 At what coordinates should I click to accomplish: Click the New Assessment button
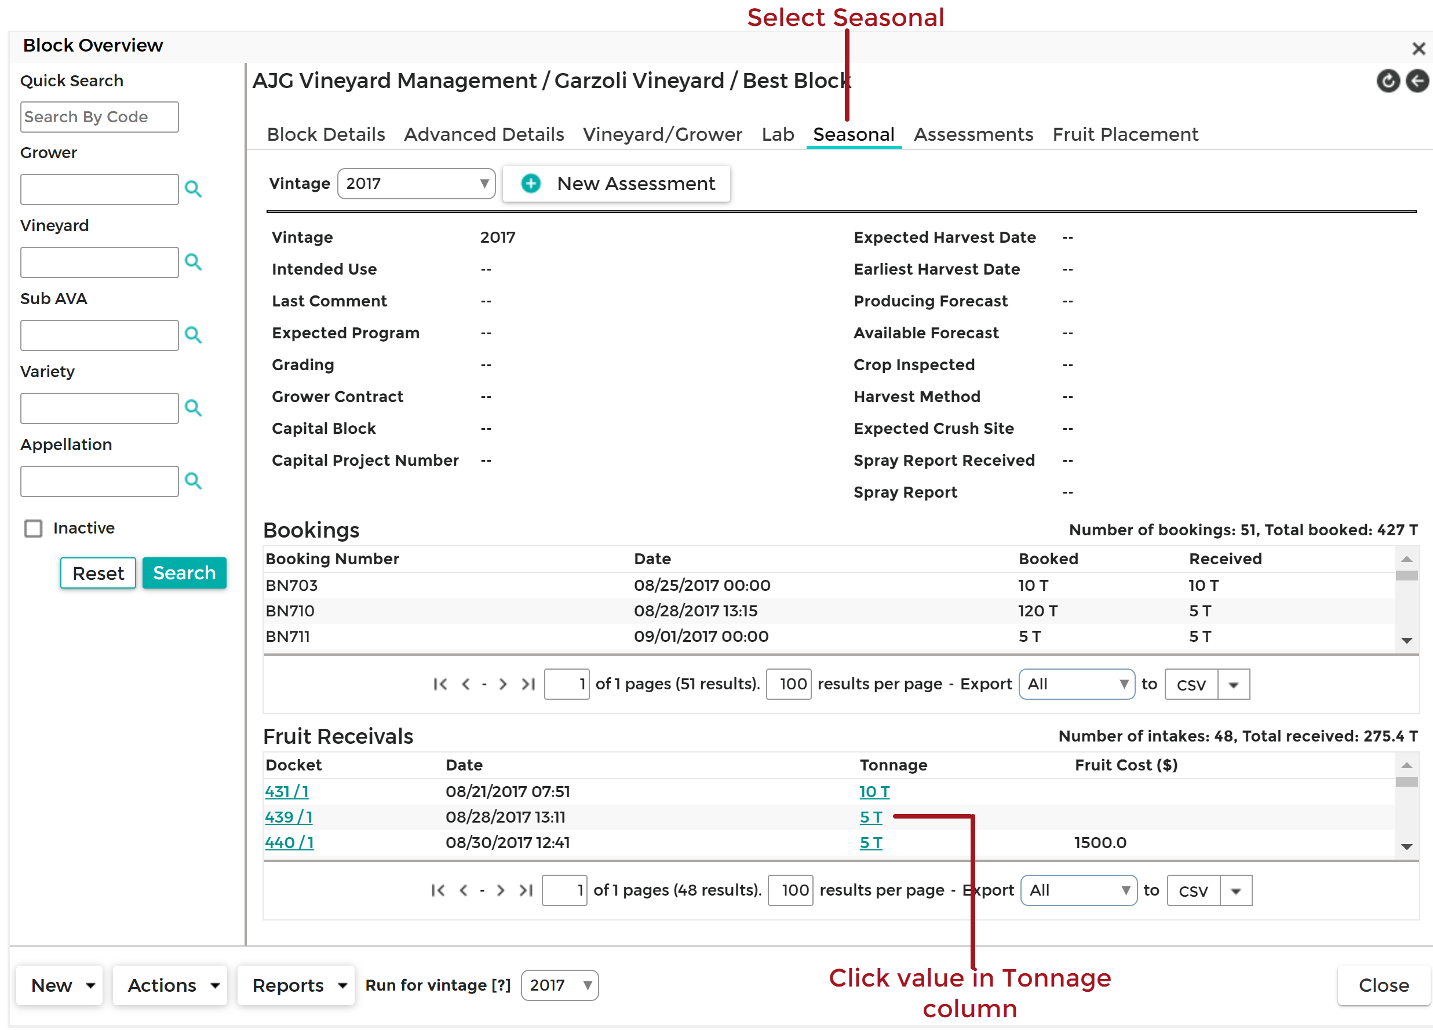(616, 184)
